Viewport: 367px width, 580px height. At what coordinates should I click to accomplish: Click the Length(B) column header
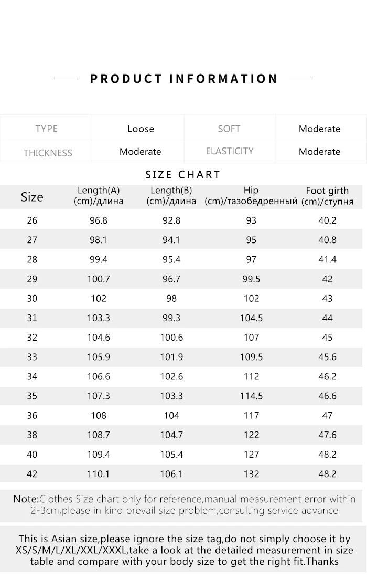171,196
